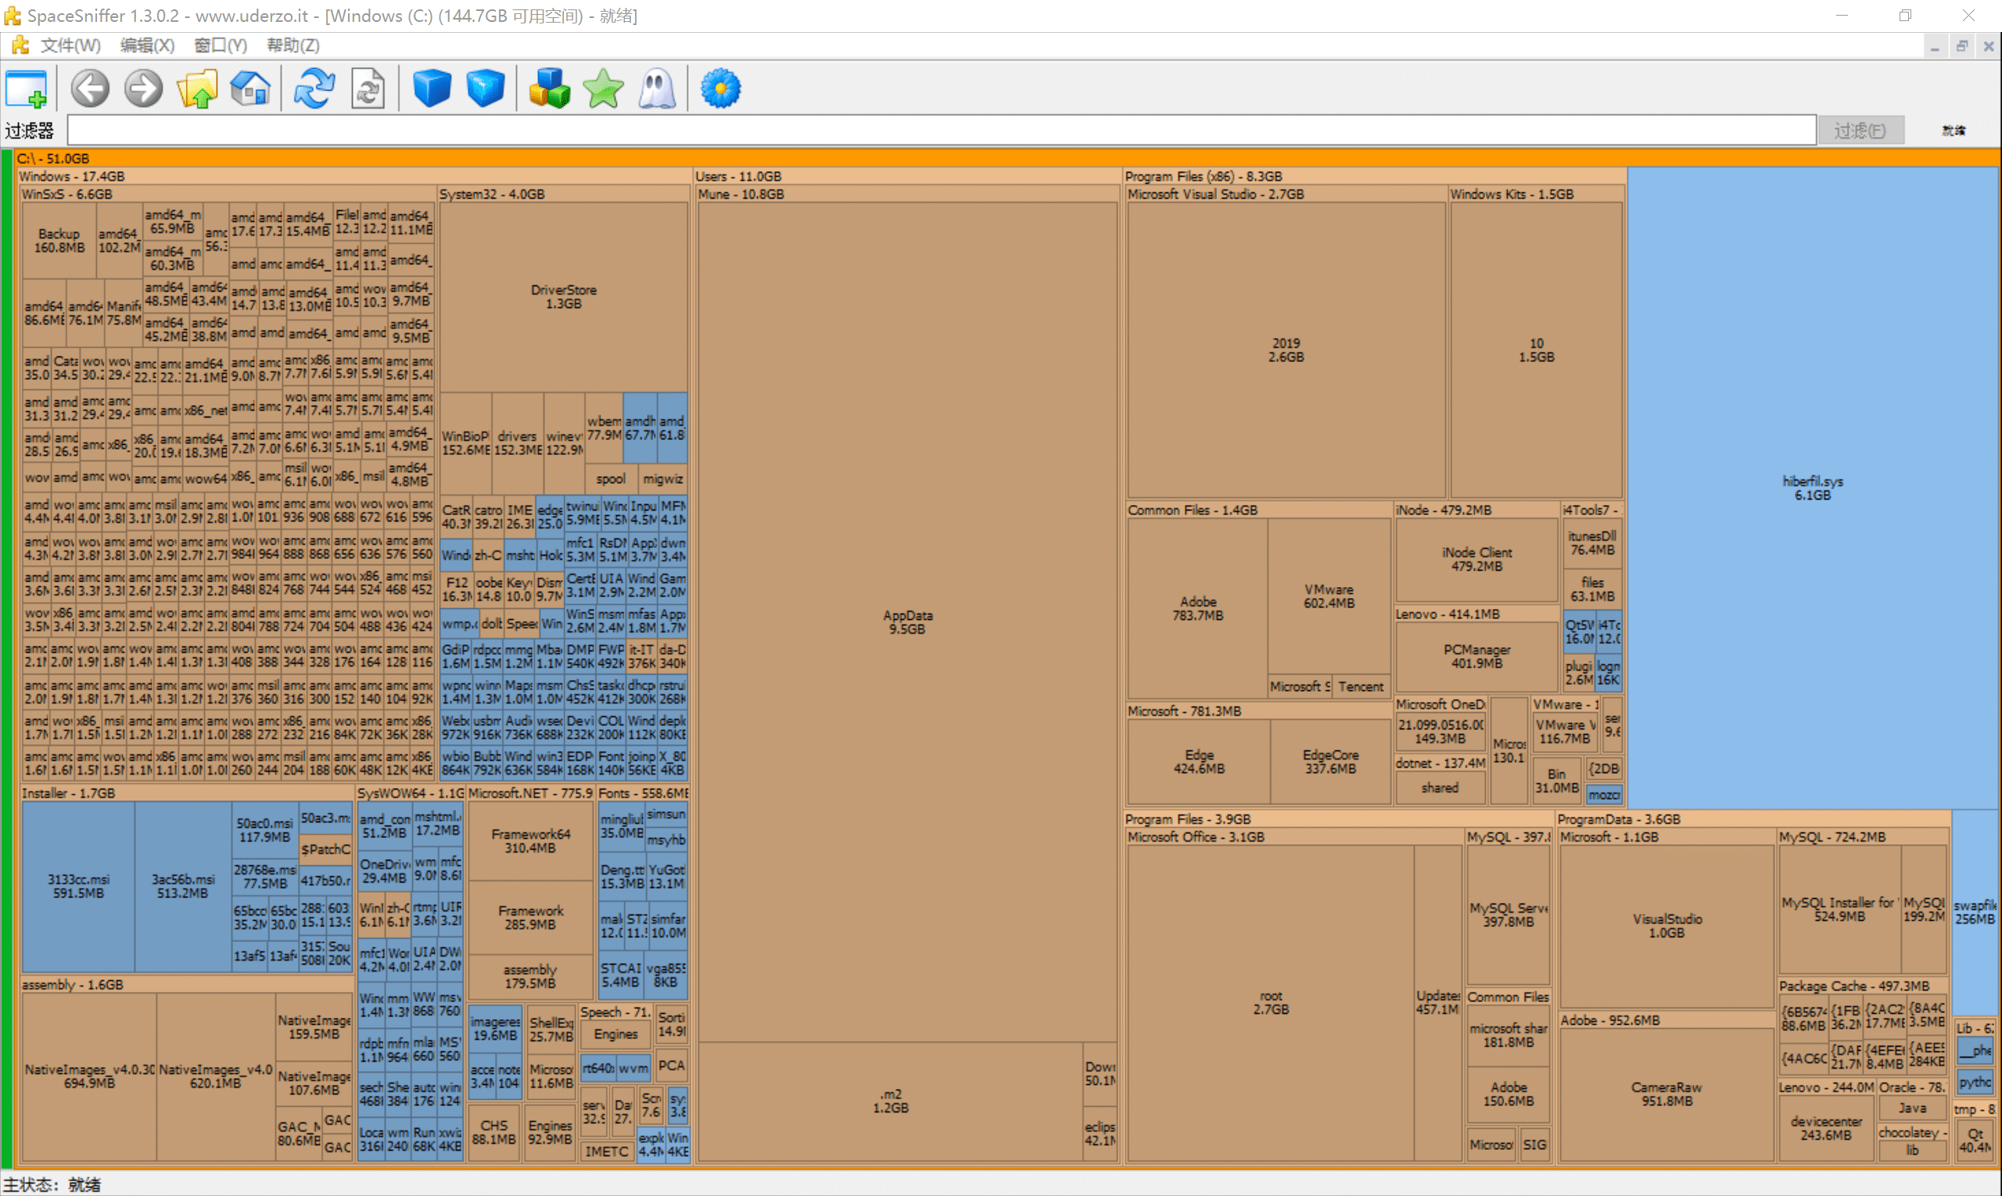
Task: Click the 过滤(F) button
Action: click(x=1860, y=131)
